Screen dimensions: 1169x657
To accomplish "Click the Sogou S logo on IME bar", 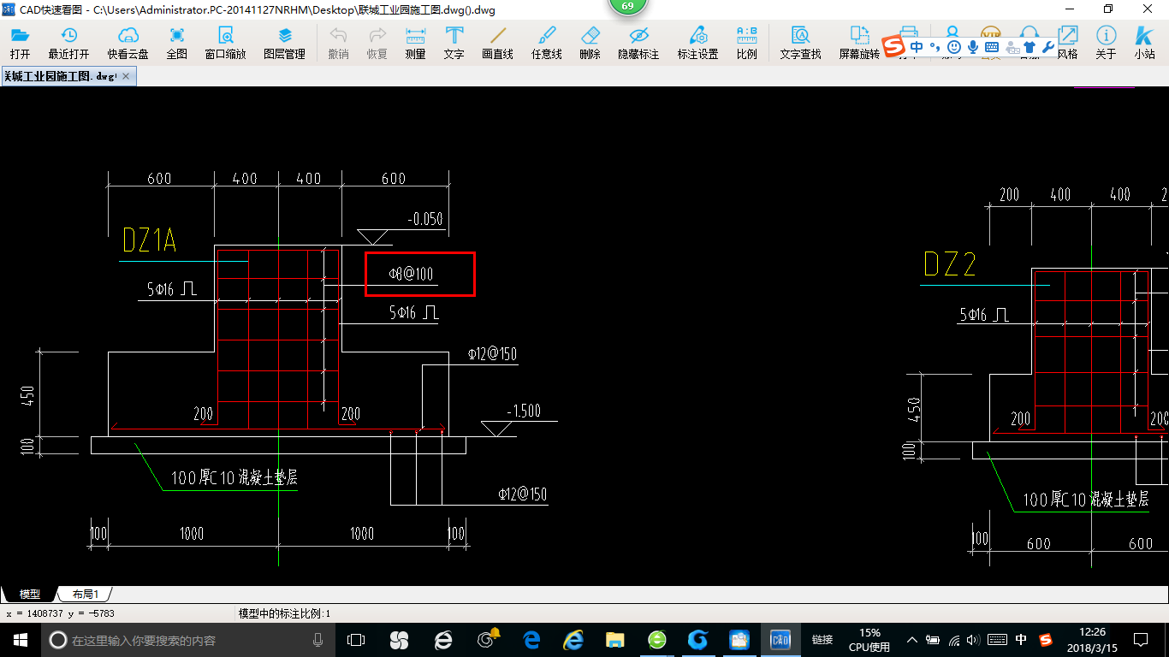I will 894,46.
